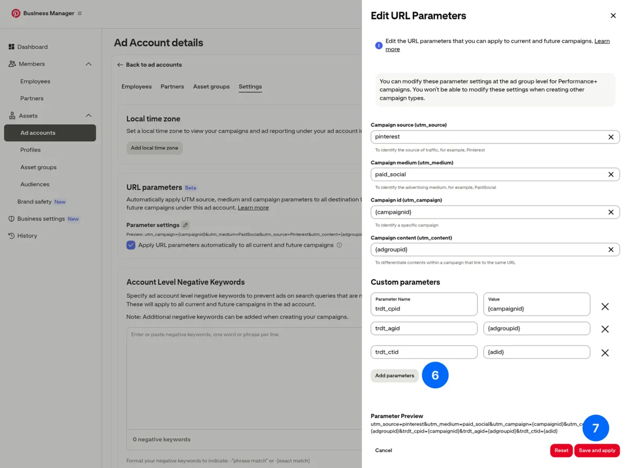This screenshot has height=468, width=627.
Task: Switch to the Partners tab
Action: click(x=172, y=87)
